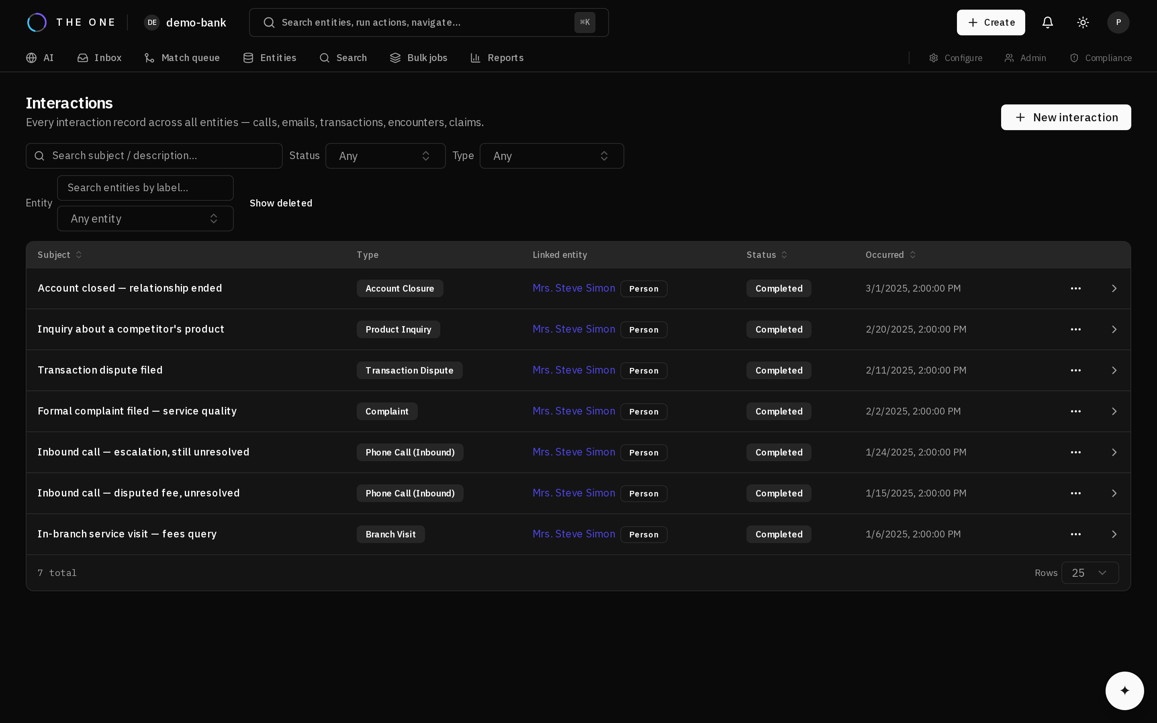This screenshot has height=723, width=1157.
Task: Click the New interaction button
Action: point(1066,117)
